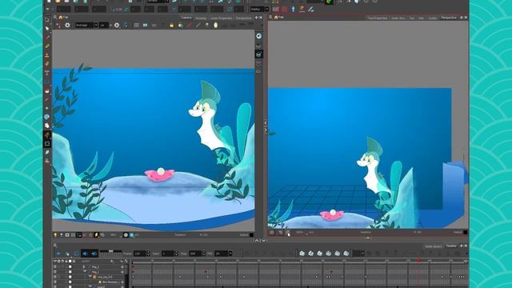Toggle the Sound Scrubbing speaker button

(x=94, y=254)
